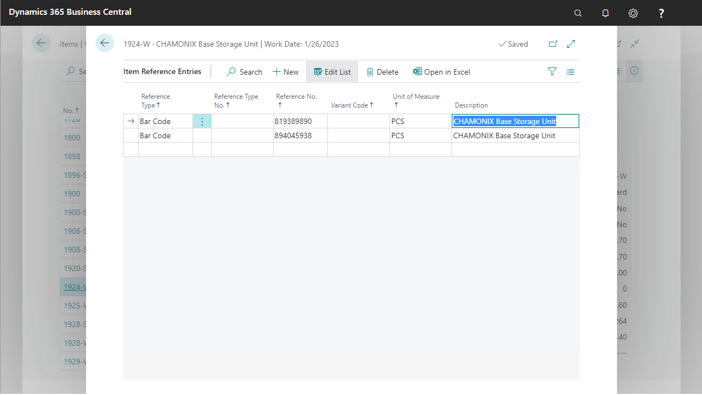The height and width of the screenshot is (395, 702).
Task: Select row 819389890 via arrow selector
Action: tap(131, 121)
